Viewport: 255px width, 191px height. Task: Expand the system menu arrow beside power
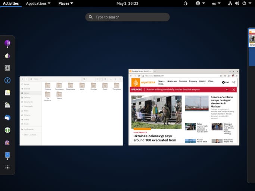tap(250, 3)
